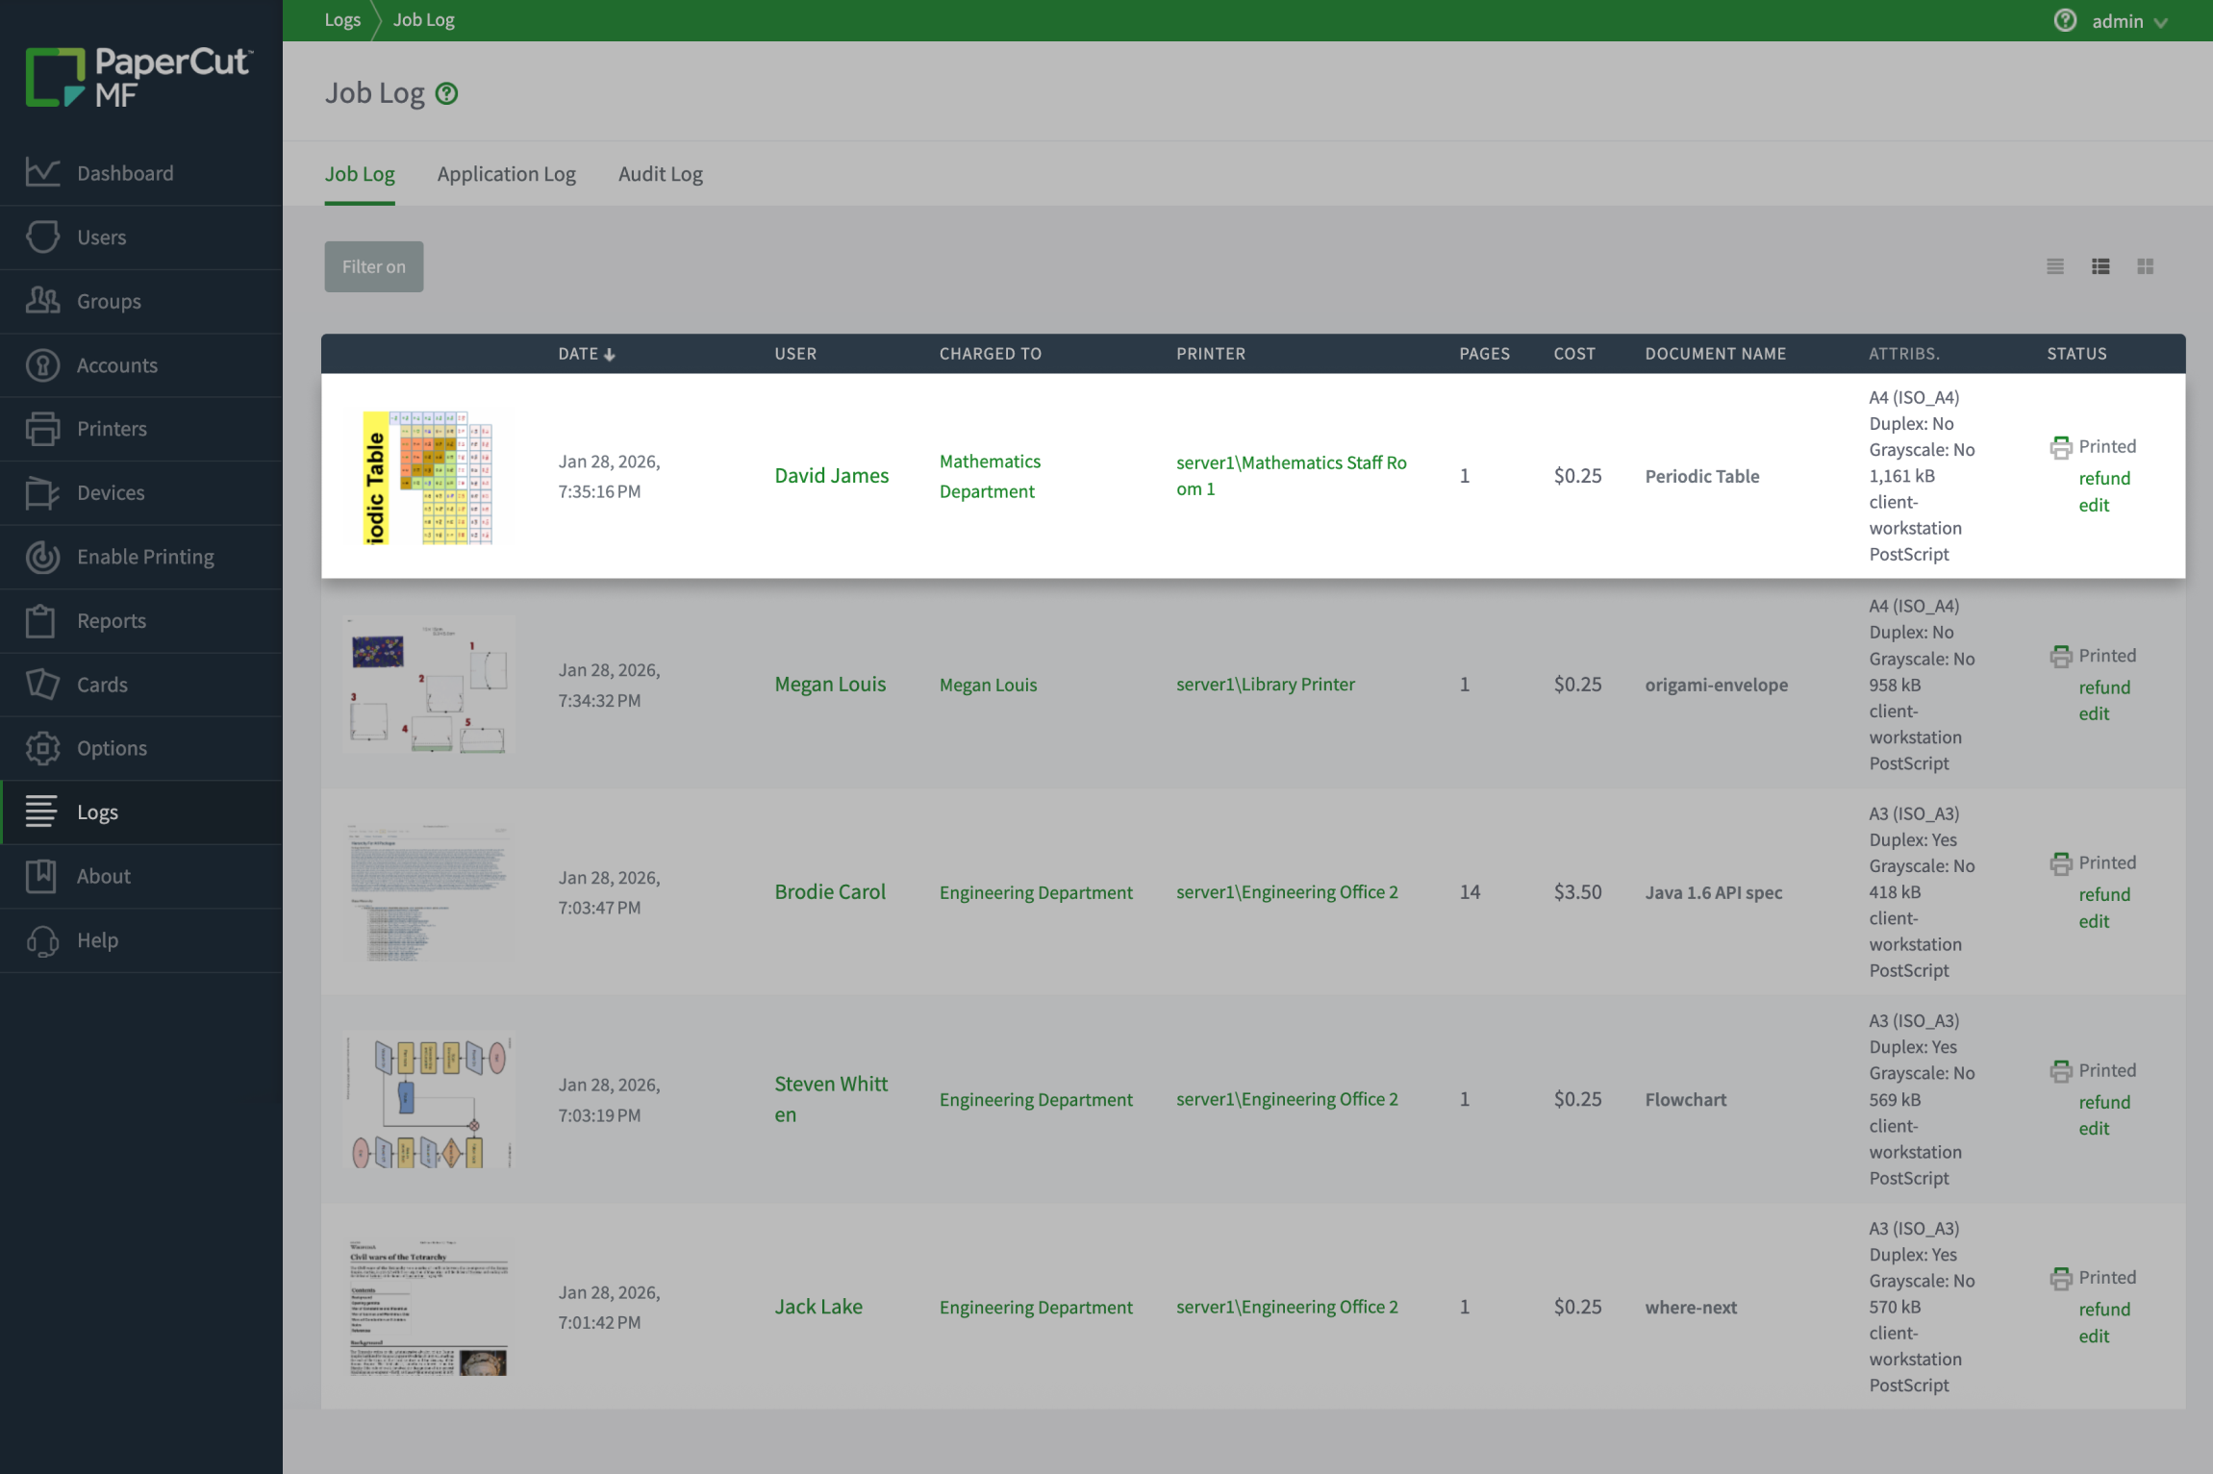Switch to compact list view
The width and height of the screenshot is (2213, 1474).
(x=2055, y=266)
